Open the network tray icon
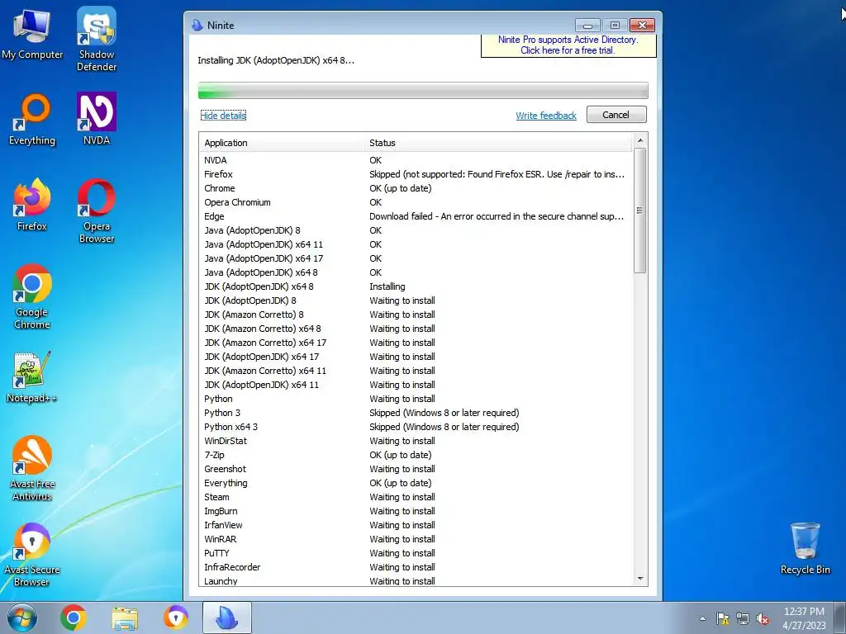Image resolution: width=846 pixels, height=634 pixels. pos(743,619)
